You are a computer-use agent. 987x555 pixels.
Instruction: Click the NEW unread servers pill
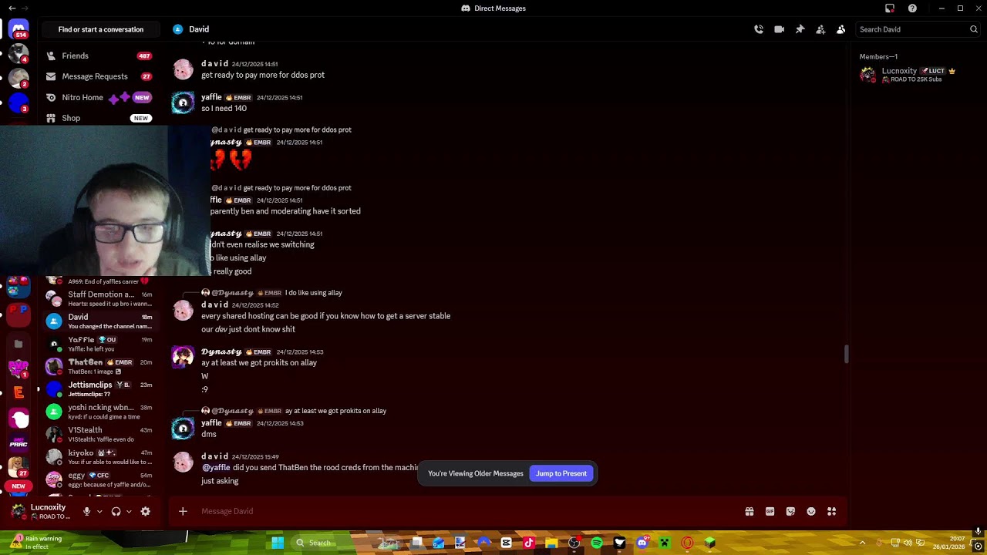click(x=19, y=486)
